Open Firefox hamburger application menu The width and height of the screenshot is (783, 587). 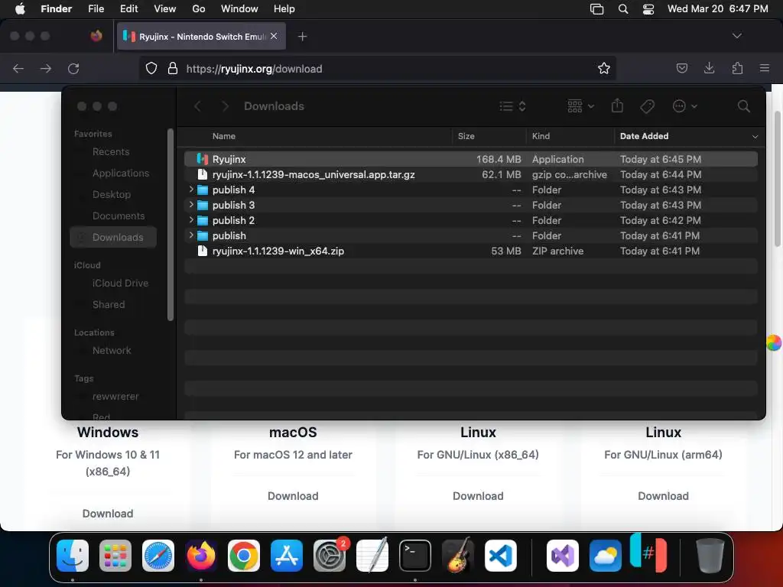[764, 68]
